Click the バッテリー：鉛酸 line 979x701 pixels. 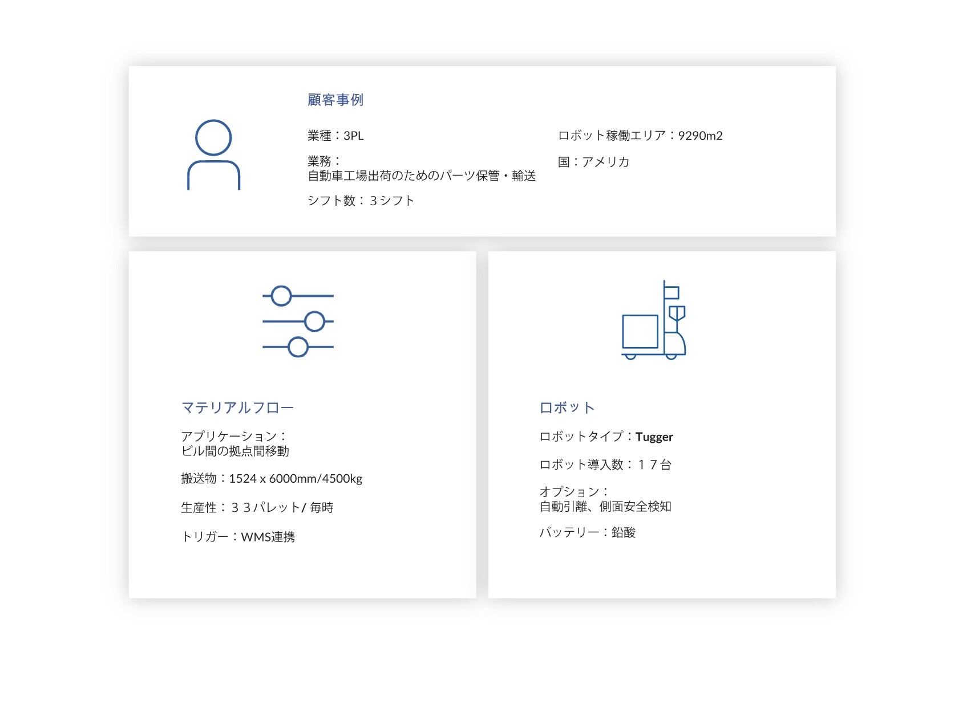click(x=587, y=532)
